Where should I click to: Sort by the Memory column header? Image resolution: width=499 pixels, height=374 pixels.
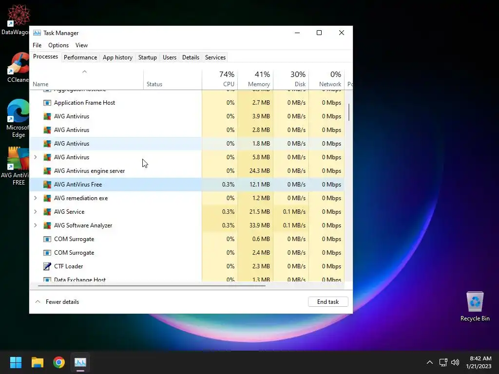(255, 79)
